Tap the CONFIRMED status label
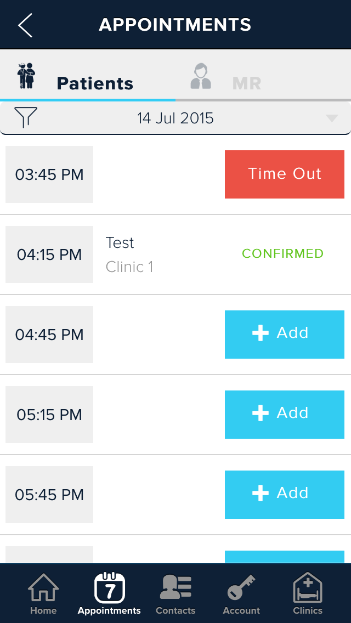 [x=283, y=253]
